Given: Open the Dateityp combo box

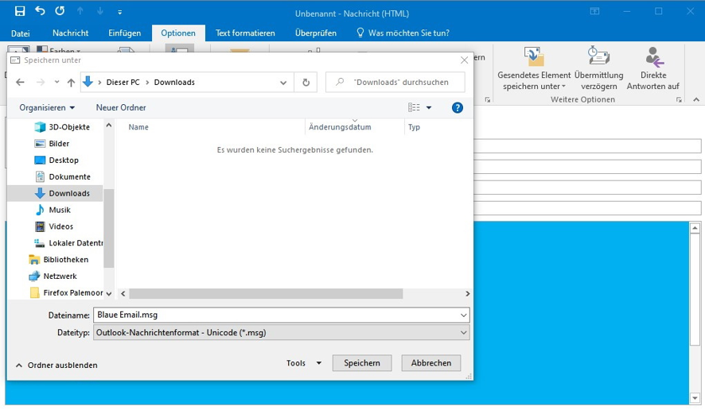Looking at the screenshot, I should (x=282, y=333).
